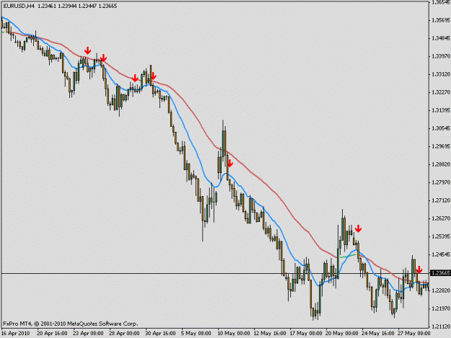
Task: Click the 1.31395 price axis label
Action: (441, 110)
